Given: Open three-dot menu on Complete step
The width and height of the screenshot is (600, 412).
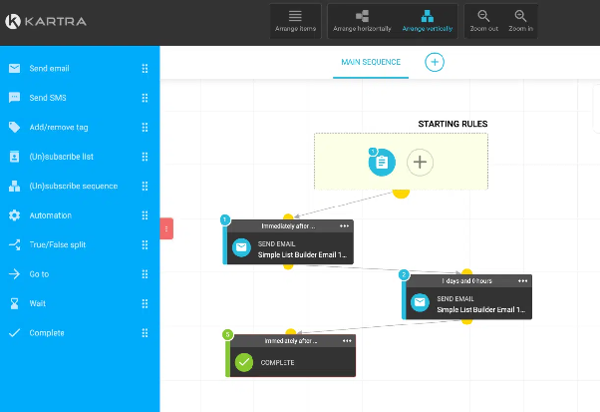Looking at the screenshot, I should pos(347,341).
